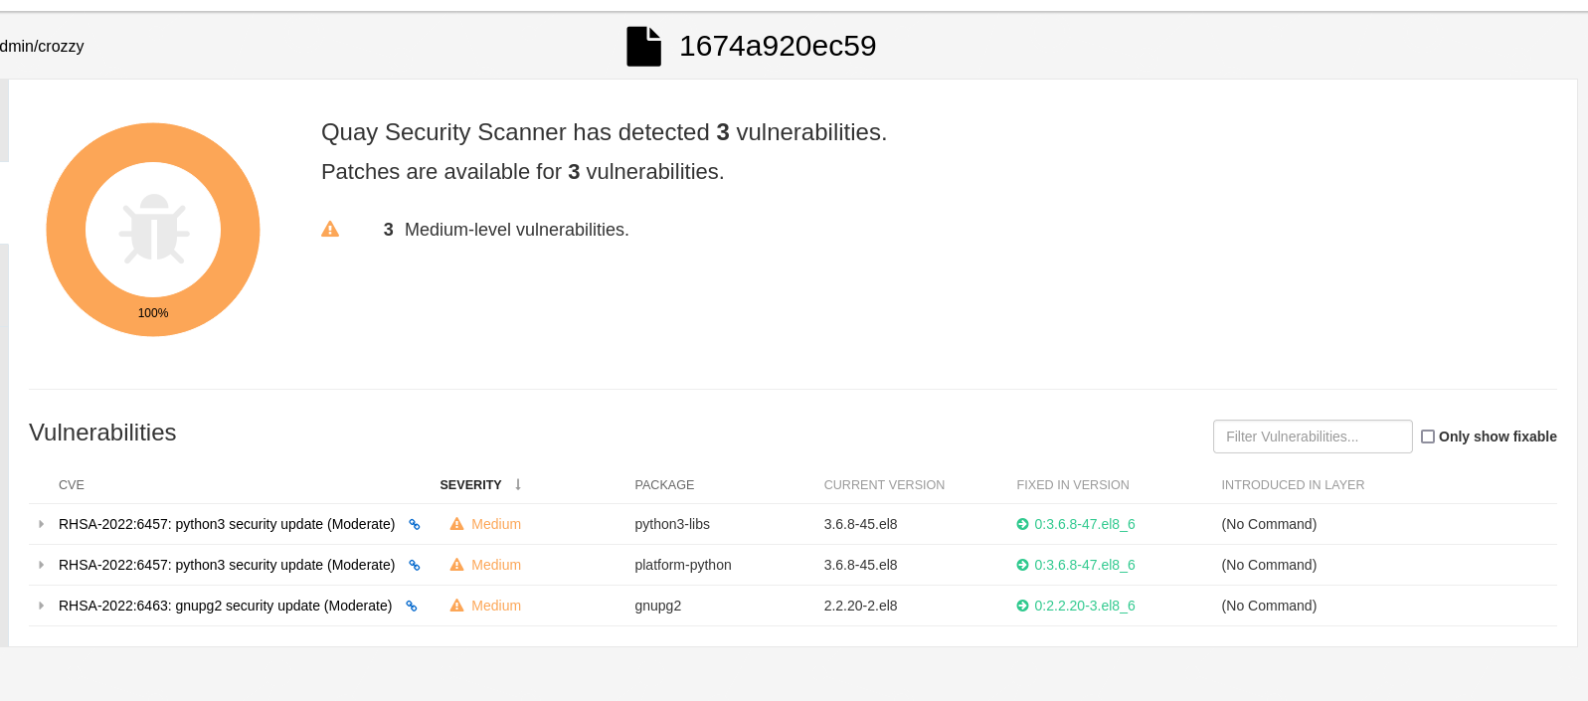Sort by the CVE column header
The height and width of the screenshot is (701, 1588).
(72, 485)
